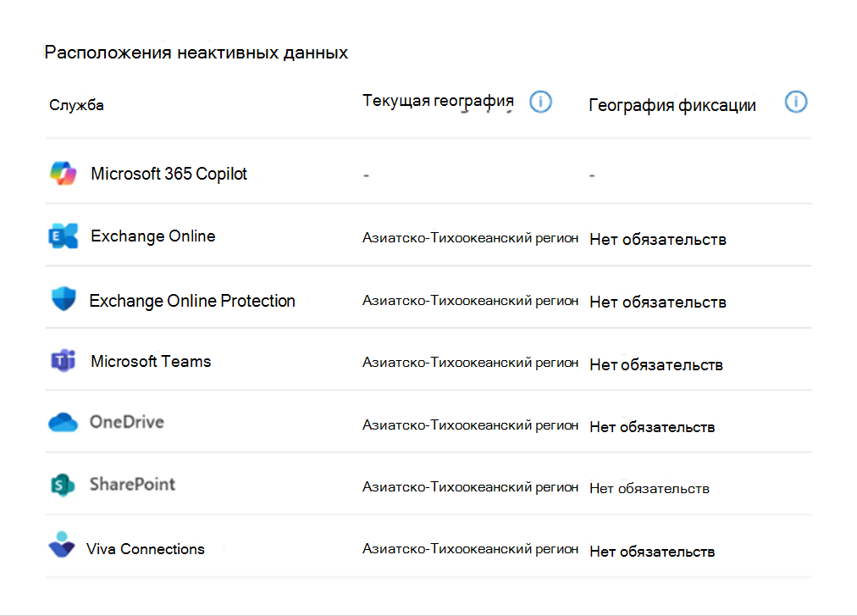
Task: Open info icon beside География фиксации
Action: pyautogui.click(x=796, y=102)
